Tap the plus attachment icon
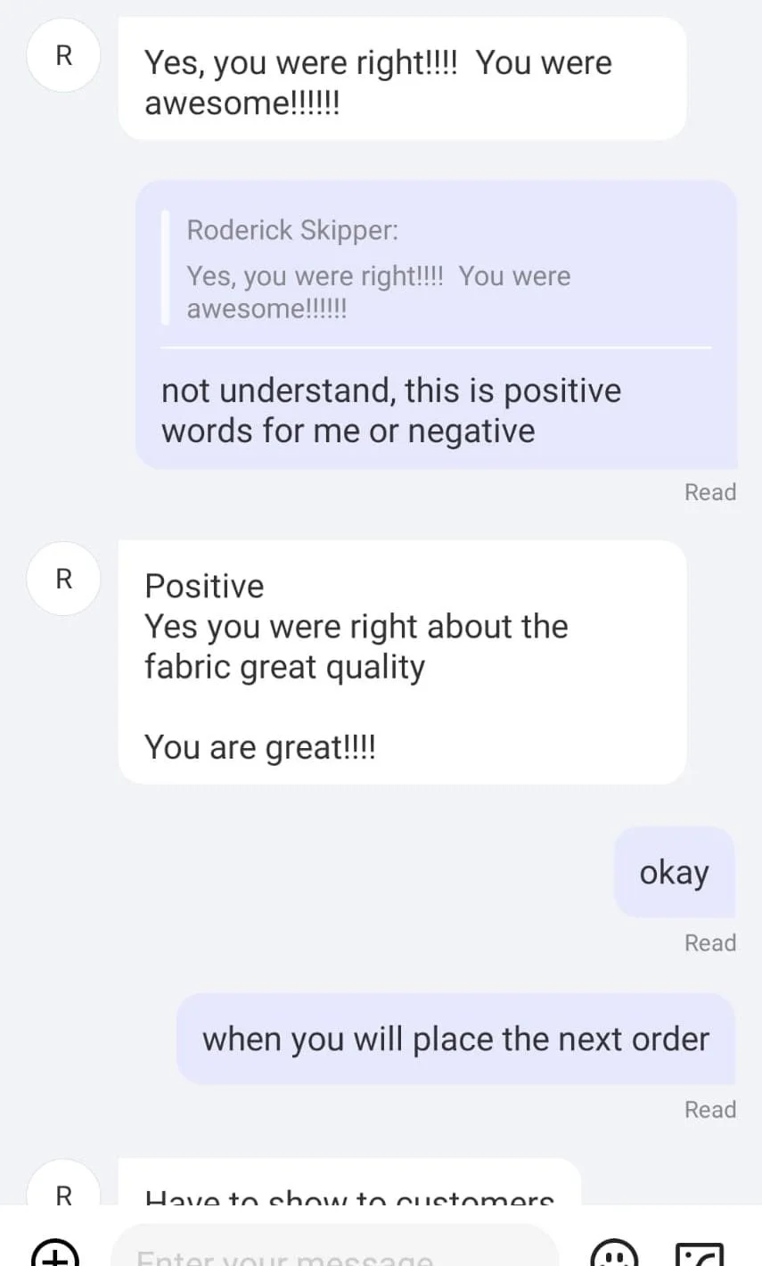The image size is (762, 1266). click(55, 1254)
